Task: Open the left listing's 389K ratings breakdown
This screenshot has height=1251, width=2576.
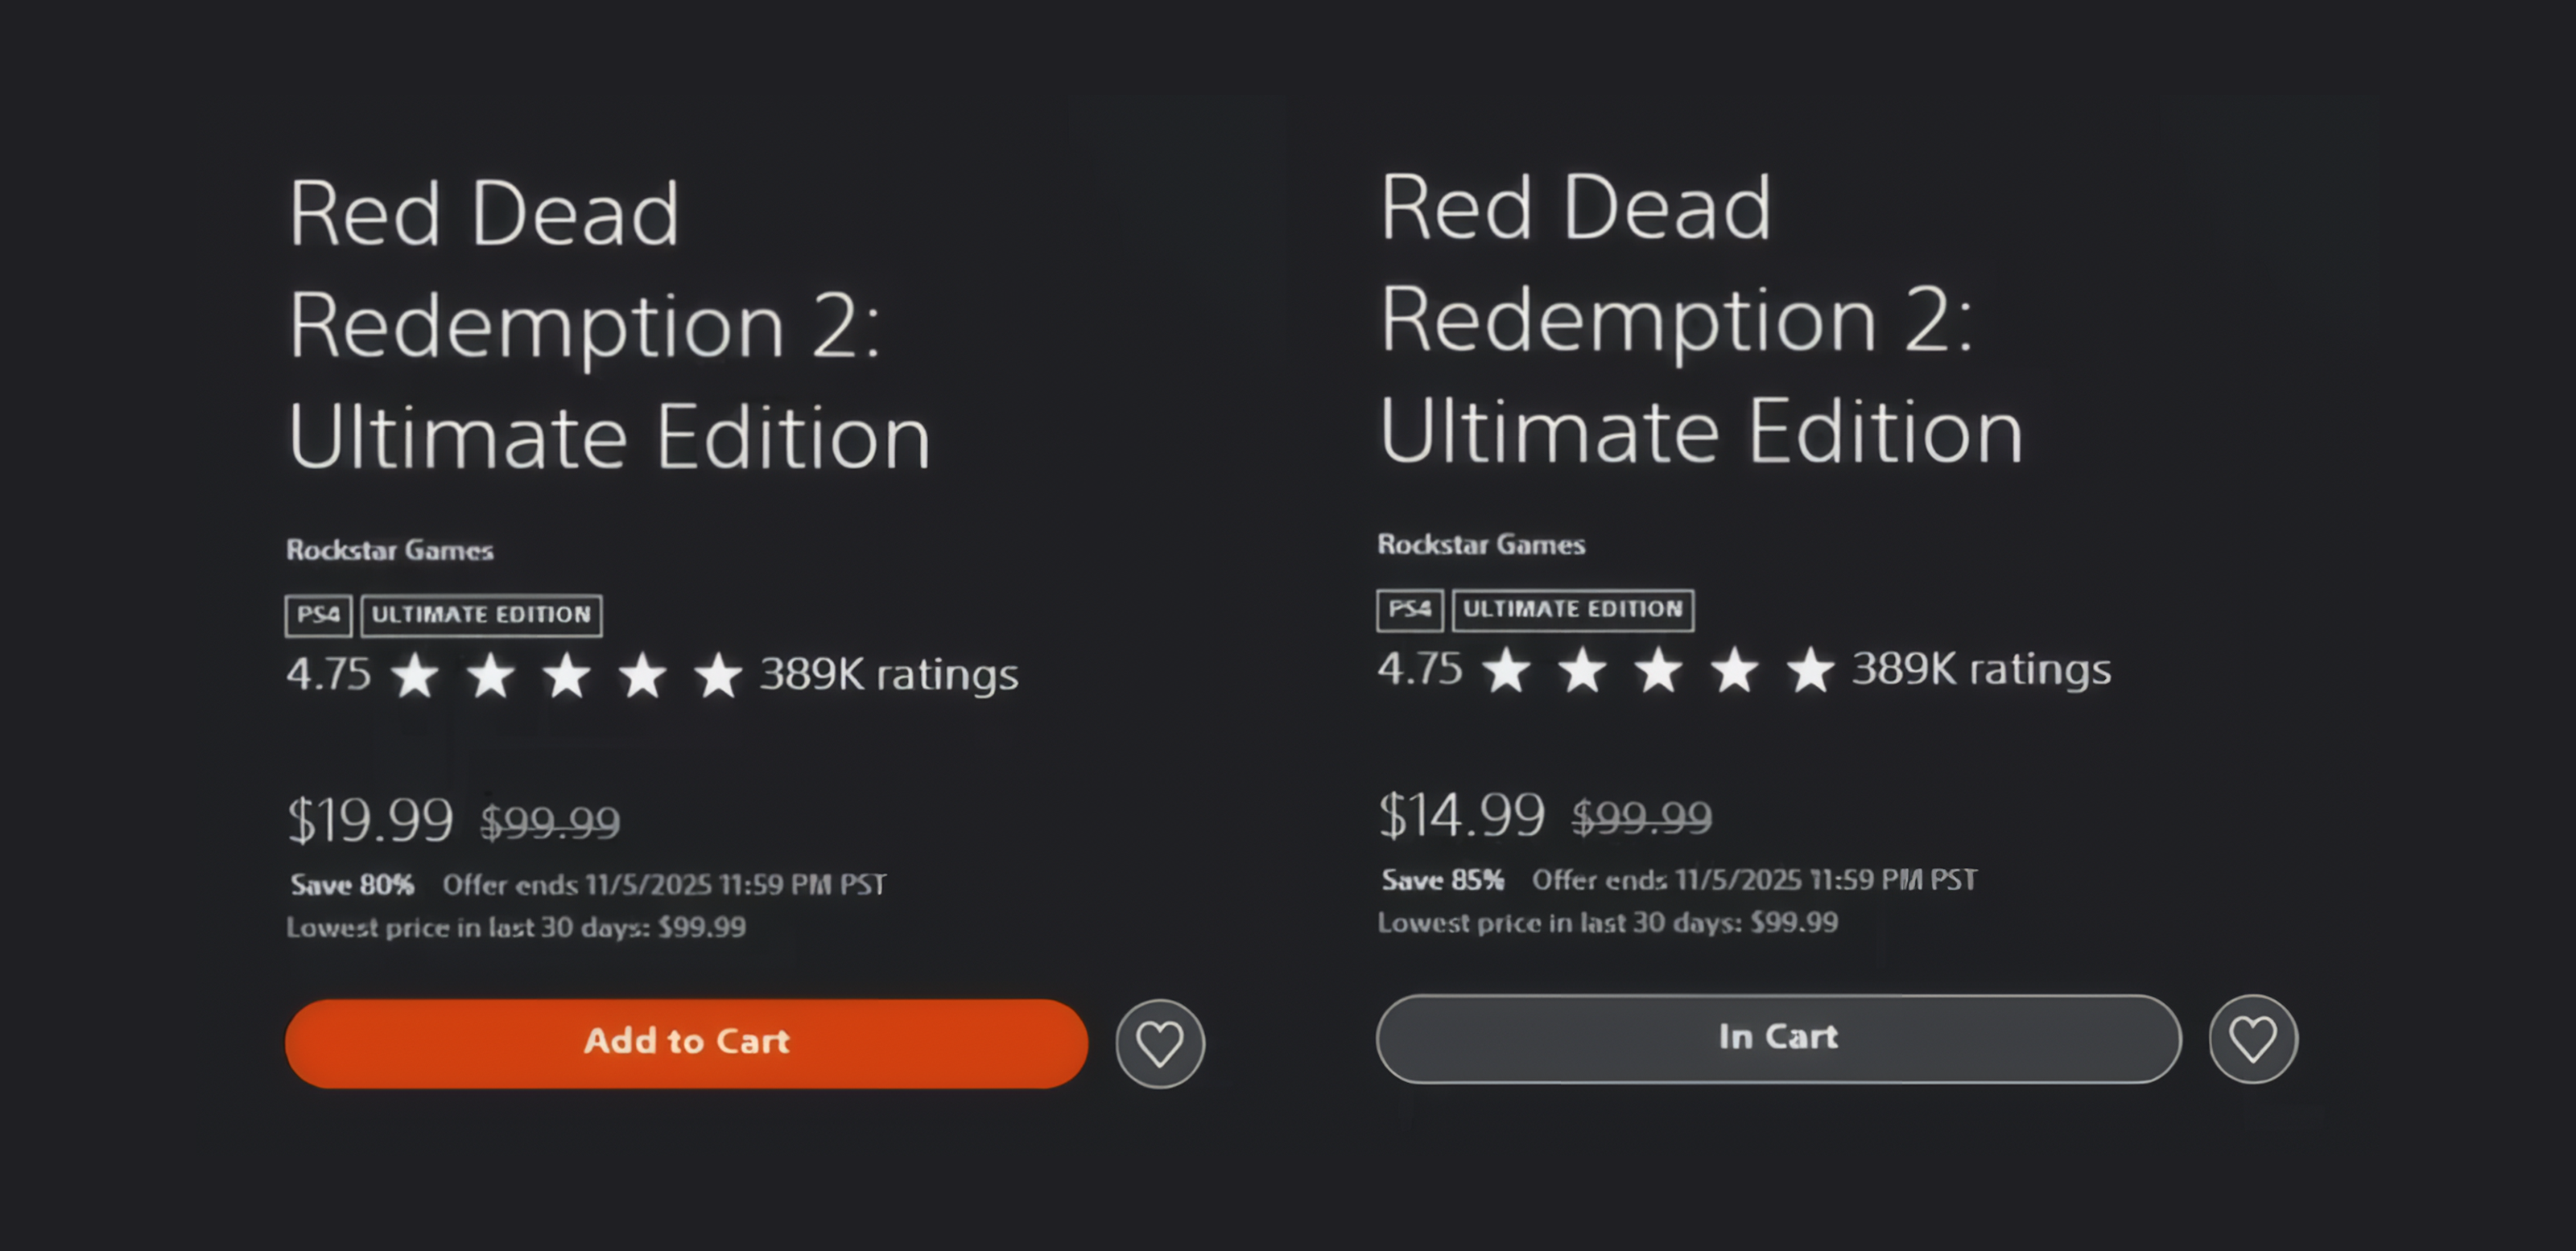Action: 888,676
